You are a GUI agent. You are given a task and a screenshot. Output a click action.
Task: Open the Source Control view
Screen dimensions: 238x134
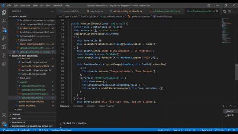[x=4, y=29]
